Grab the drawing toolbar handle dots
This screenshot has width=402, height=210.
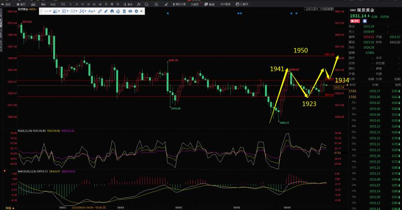(41, 11)
